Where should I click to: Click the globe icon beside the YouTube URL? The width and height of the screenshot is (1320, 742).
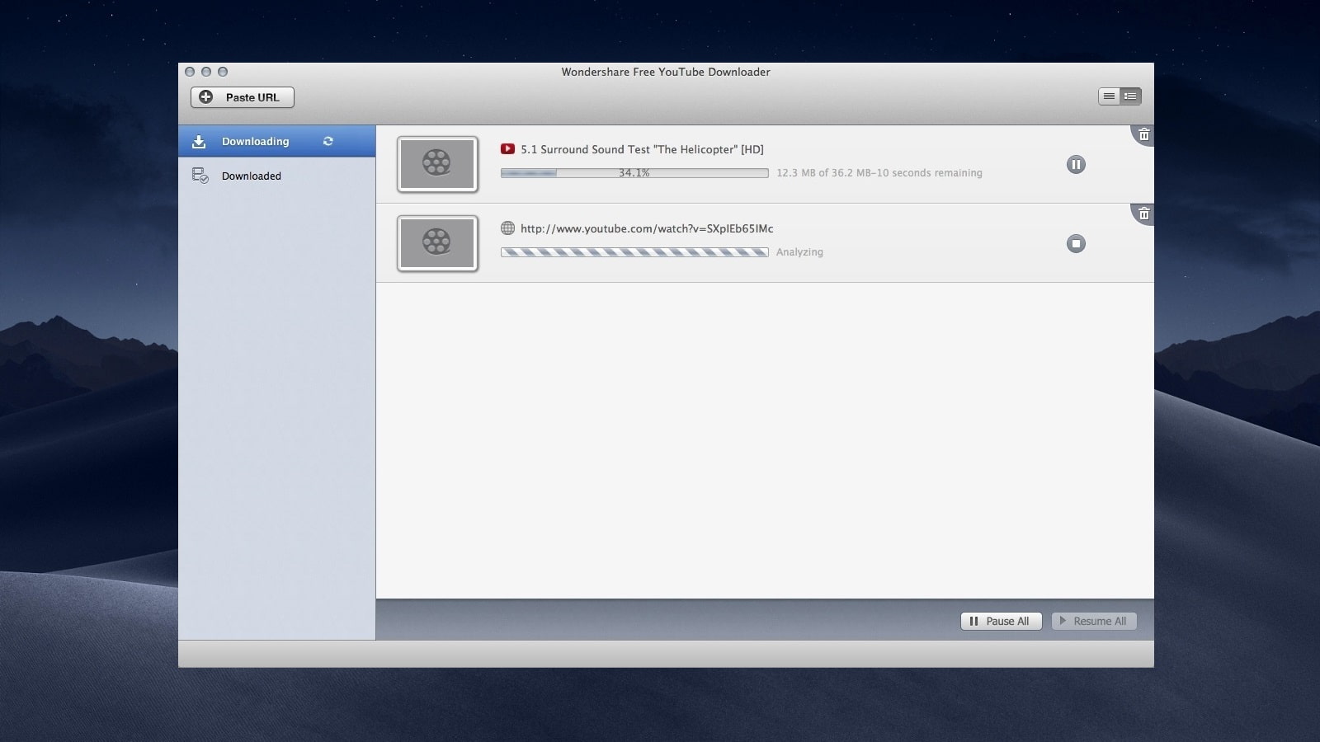507,228
